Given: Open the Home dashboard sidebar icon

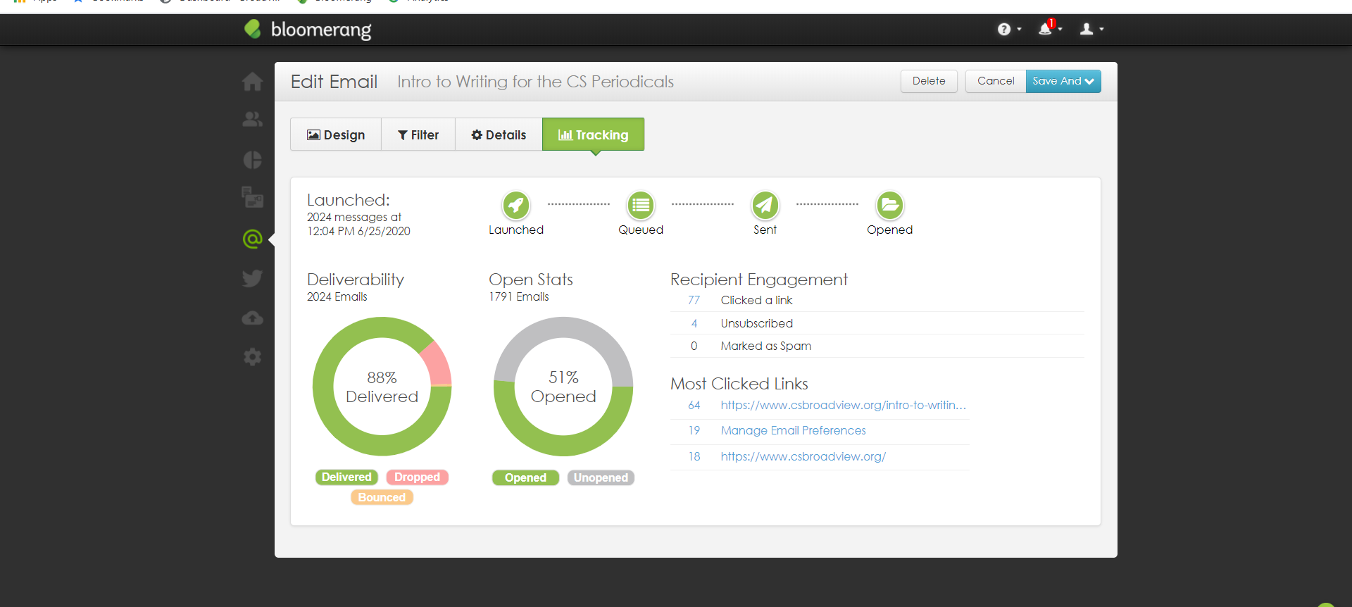Looking at the screenshot, I should pyautogui.click(x=252, y=82).
